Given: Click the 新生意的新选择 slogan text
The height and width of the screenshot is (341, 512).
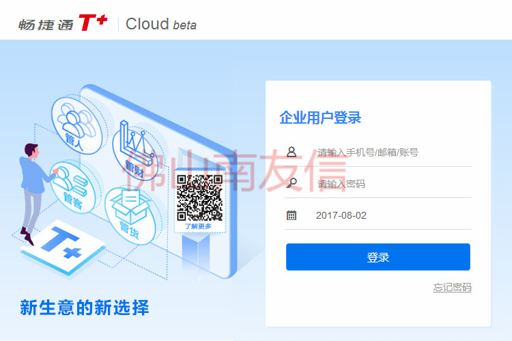Looking at the screenshot, I should (x=85, y=308).
